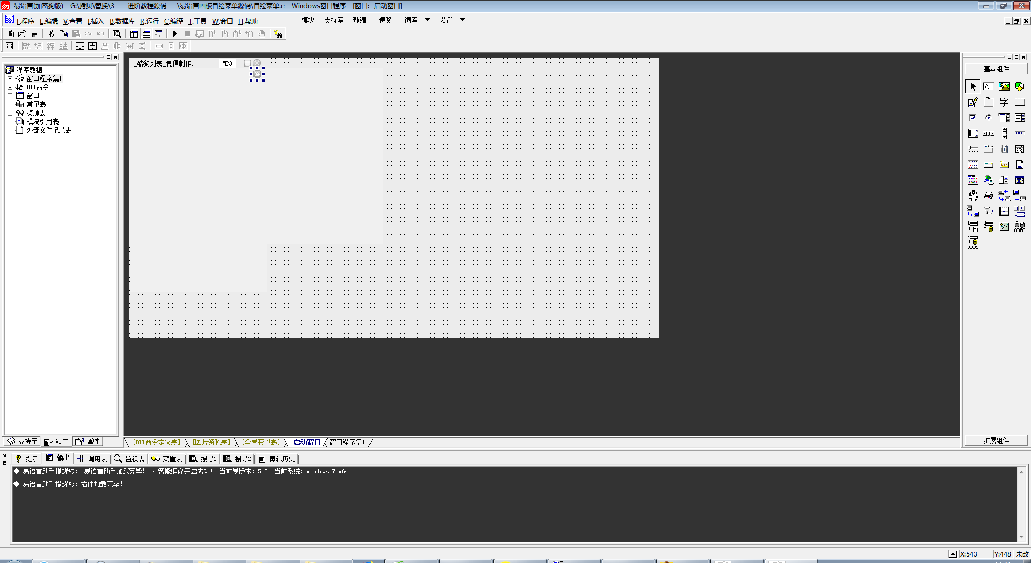1031x563 pixels.
Task: Click the binoculars help search icon
Action: 278,34
